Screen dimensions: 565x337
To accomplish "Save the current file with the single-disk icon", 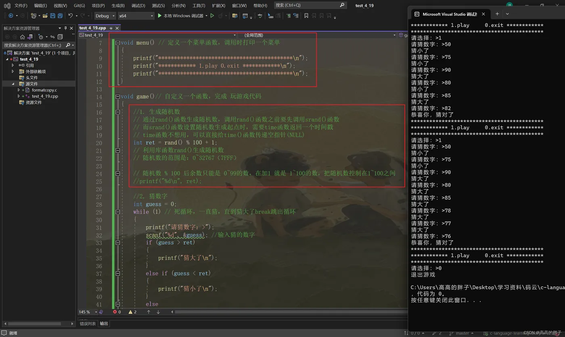I will (53, 16).
